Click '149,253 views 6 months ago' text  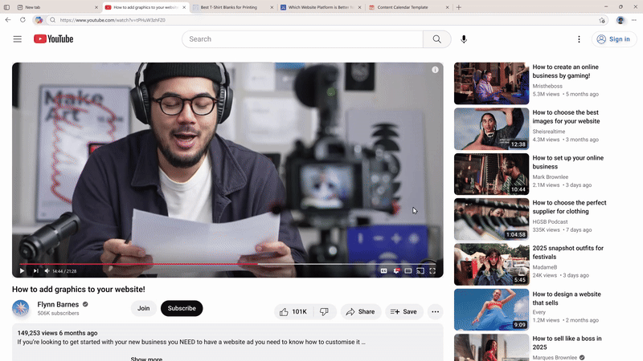[x=57, y=333]
